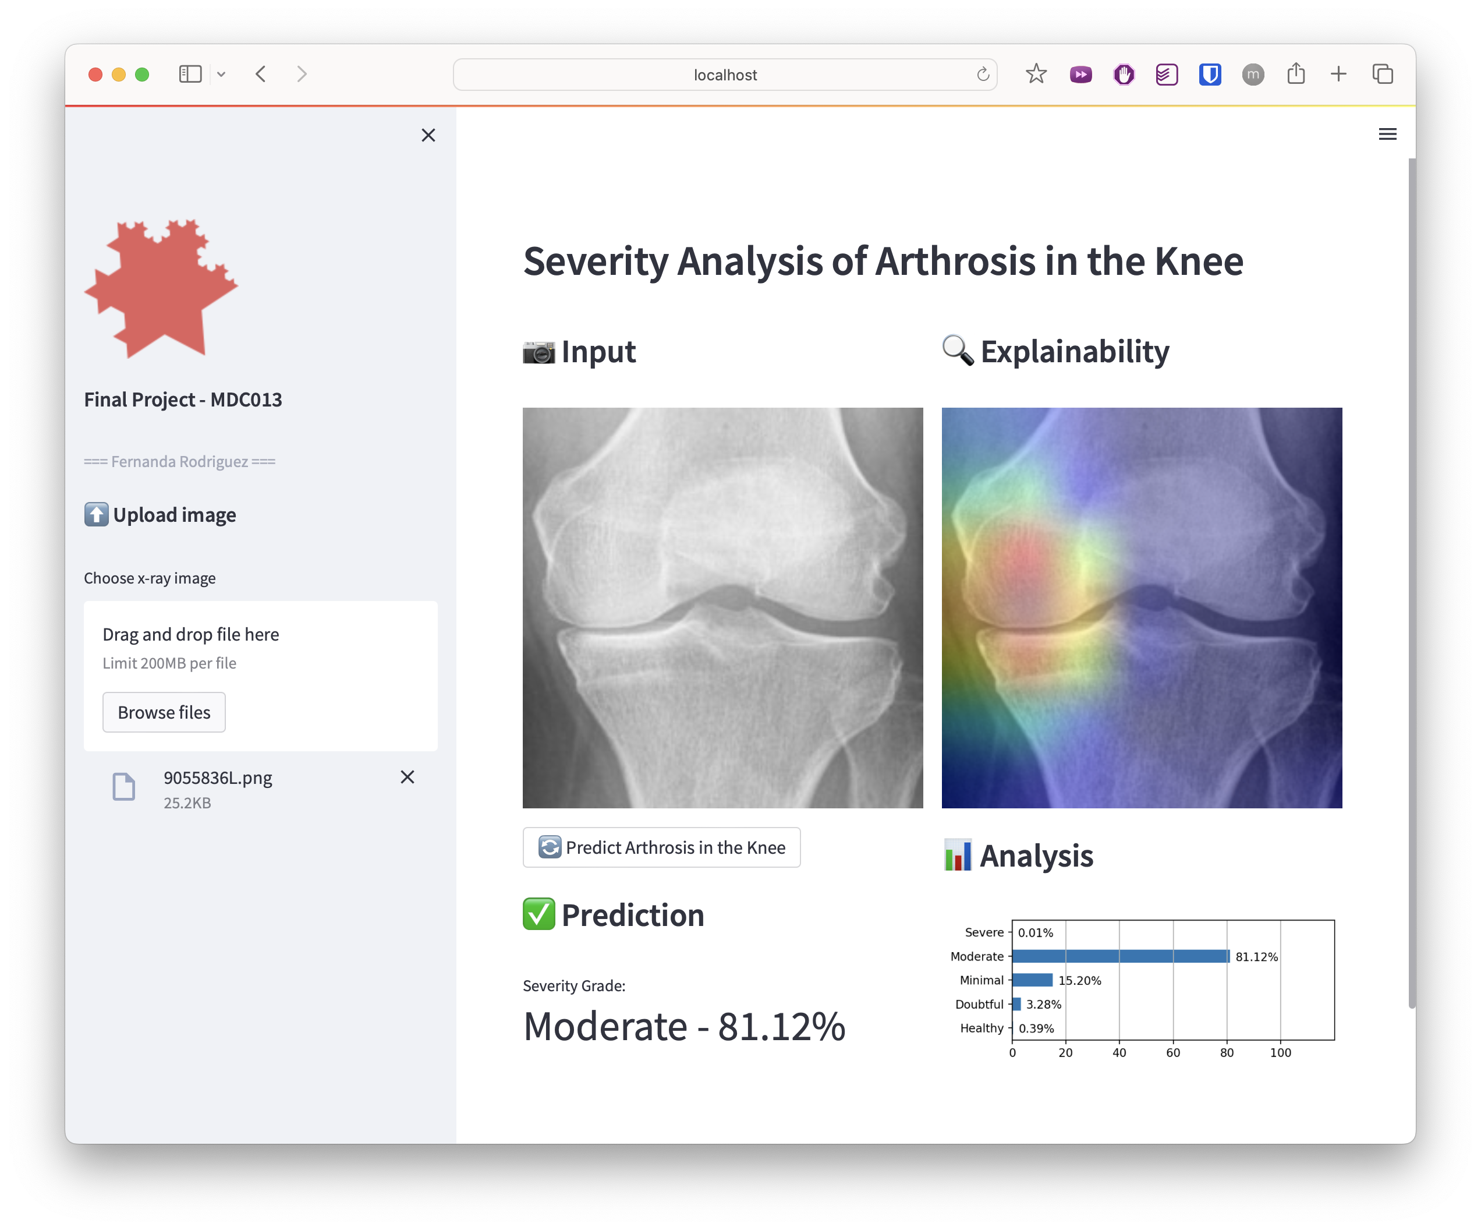Remove uploaded file 9055836L.png
Viewport: 1481px width, 1230px height.
pyautogui.click(x=407, y=777)
